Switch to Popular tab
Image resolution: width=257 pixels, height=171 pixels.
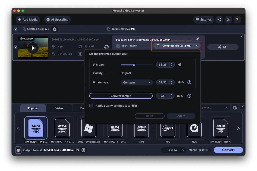[33, 108]
